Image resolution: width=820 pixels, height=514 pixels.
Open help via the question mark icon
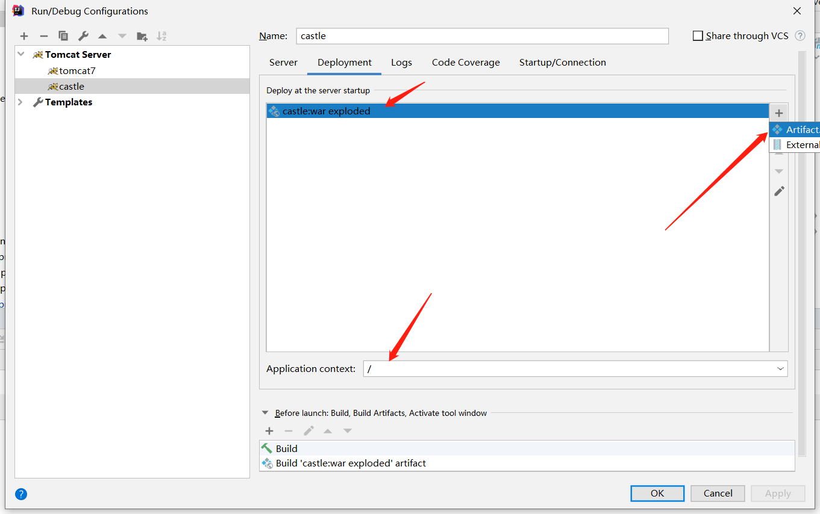(x=20, y=494)
